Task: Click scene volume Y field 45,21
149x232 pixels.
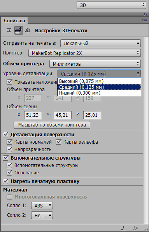Action: [x=63, y=115]
